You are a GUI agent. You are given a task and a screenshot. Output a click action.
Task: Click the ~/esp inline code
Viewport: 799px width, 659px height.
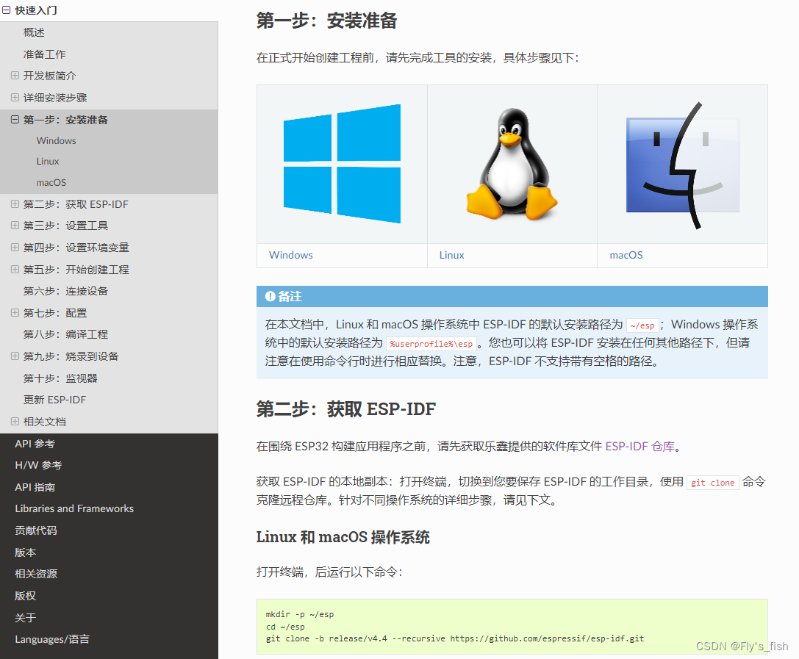tap(642, 325)
